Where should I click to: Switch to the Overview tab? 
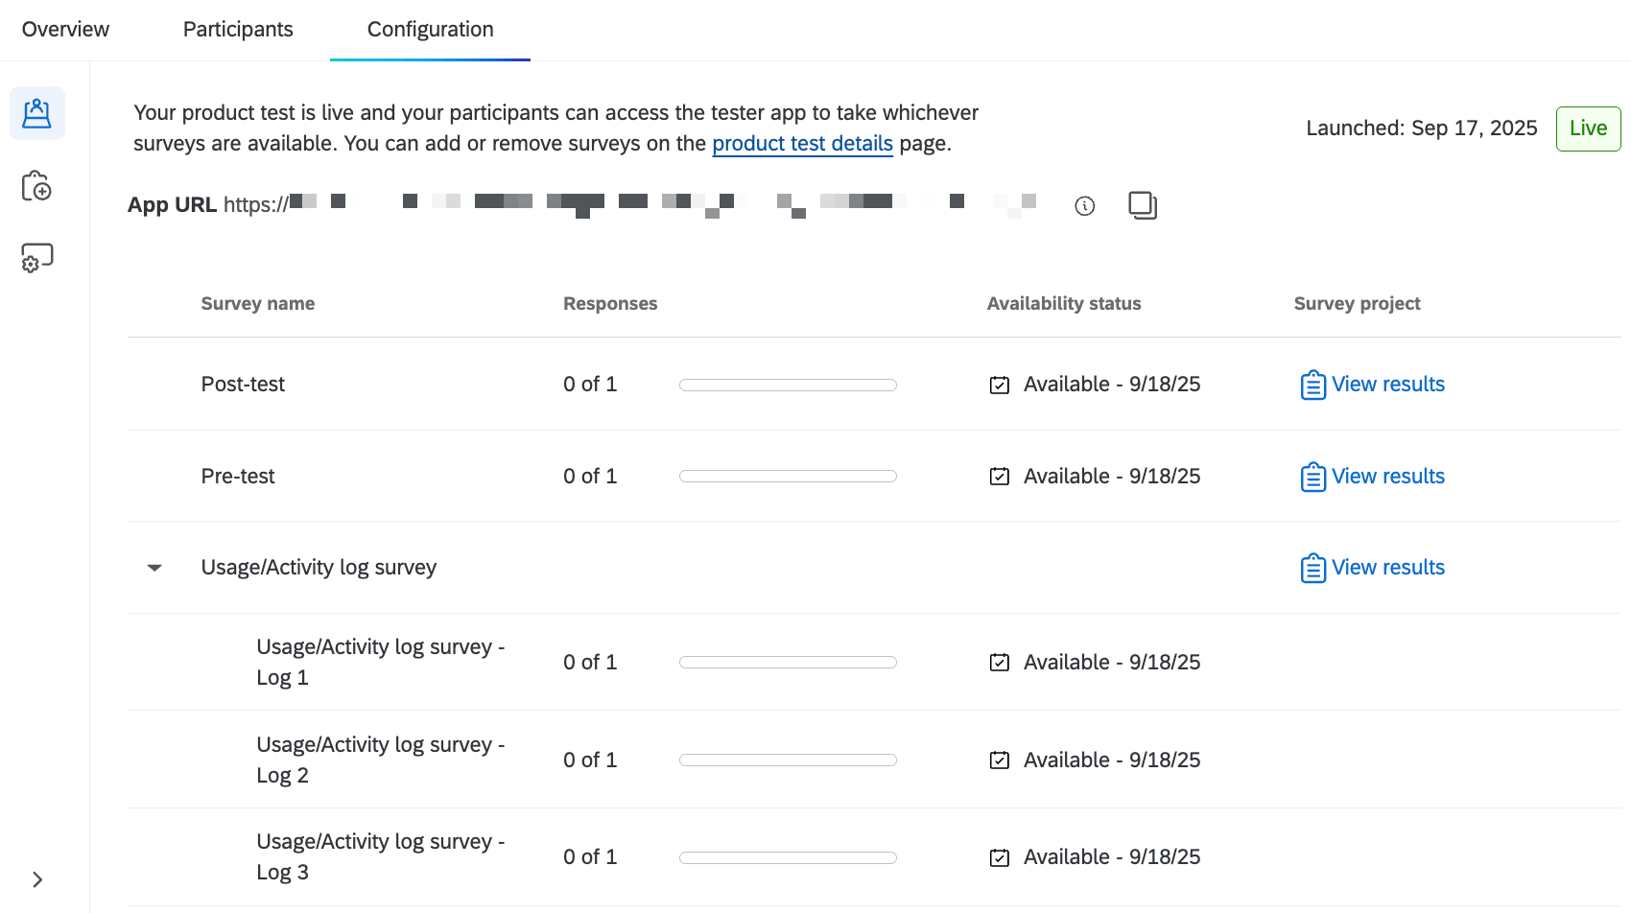point(64,29)
